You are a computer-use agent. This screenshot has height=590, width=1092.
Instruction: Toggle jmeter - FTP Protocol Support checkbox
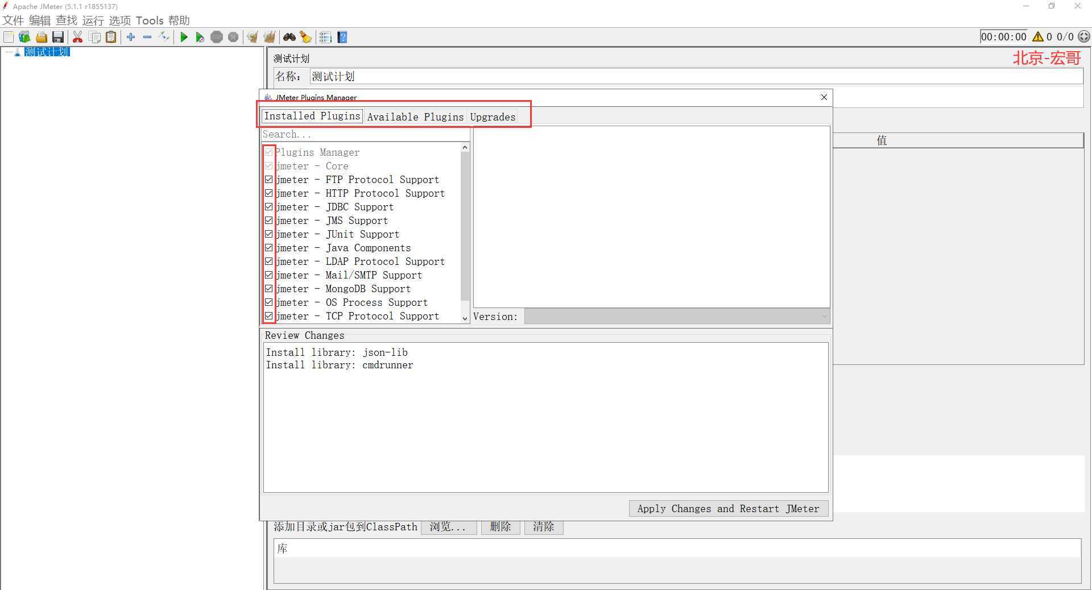click(x=268, y=180)
